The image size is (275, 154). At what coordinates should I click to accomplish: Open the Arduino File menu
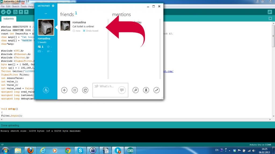pyautogui.click(x=3, y=6)
